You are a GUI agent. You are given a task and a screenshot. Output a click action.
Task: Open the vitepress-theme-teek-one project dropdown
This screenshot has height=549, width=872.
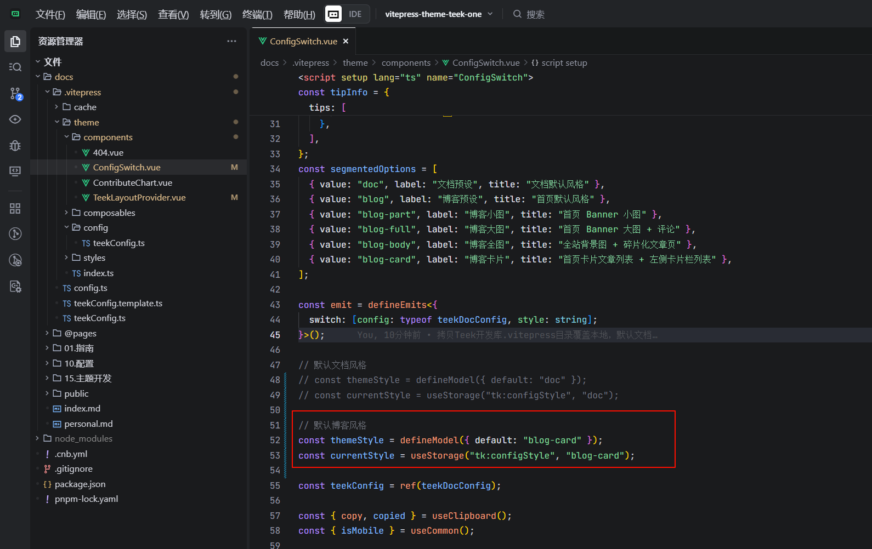tap(439, 14)
